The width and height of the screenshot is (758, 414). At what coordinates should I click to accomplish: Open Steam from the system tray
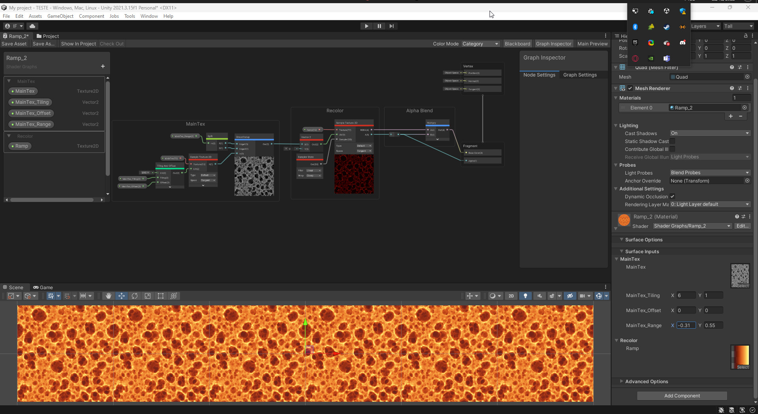(667, 27)
